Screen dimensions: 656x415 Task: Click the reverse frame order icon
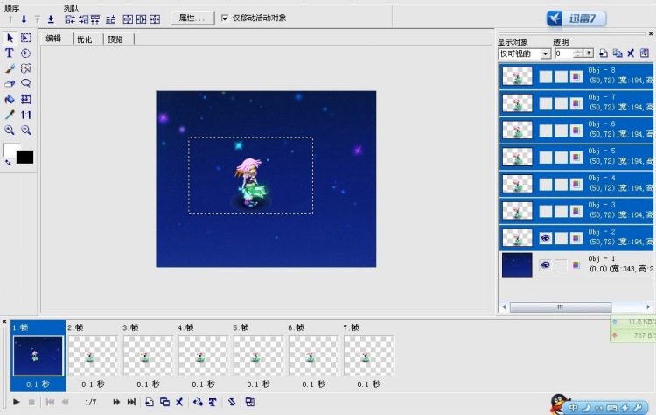pyautogui.click(x=232, y=402)
